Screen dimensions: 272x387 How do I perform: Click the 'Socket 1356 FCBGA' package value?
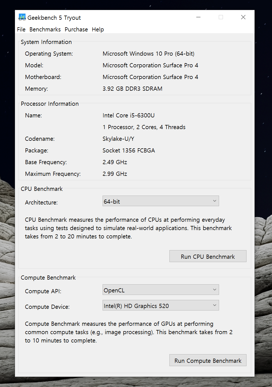pyautogui.click(x=129, y=151)
